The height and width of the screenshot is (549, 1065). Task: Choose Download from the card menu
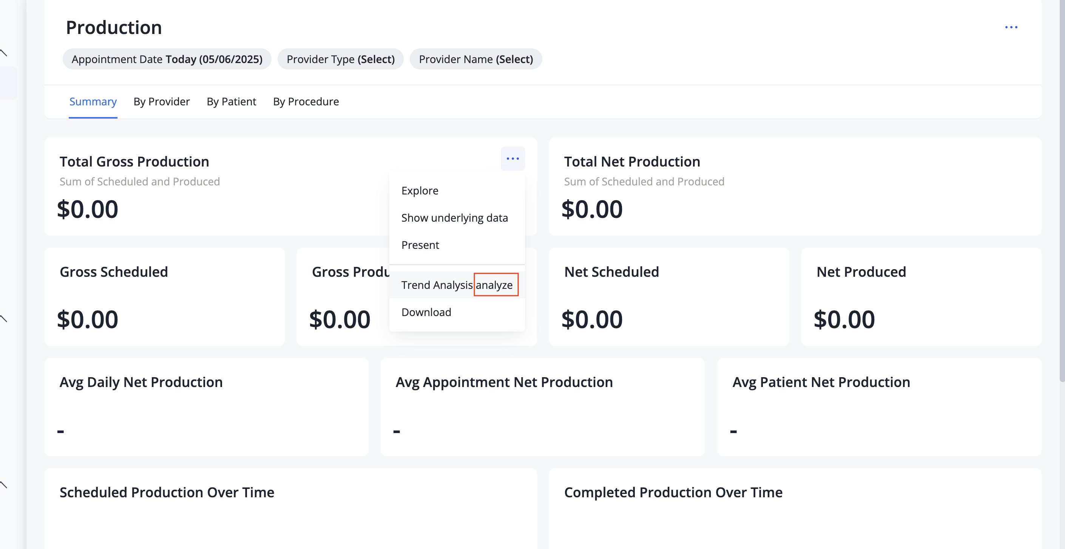point(426,312)
